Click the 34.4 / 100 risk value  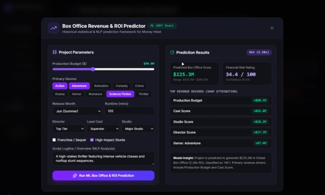241,74
